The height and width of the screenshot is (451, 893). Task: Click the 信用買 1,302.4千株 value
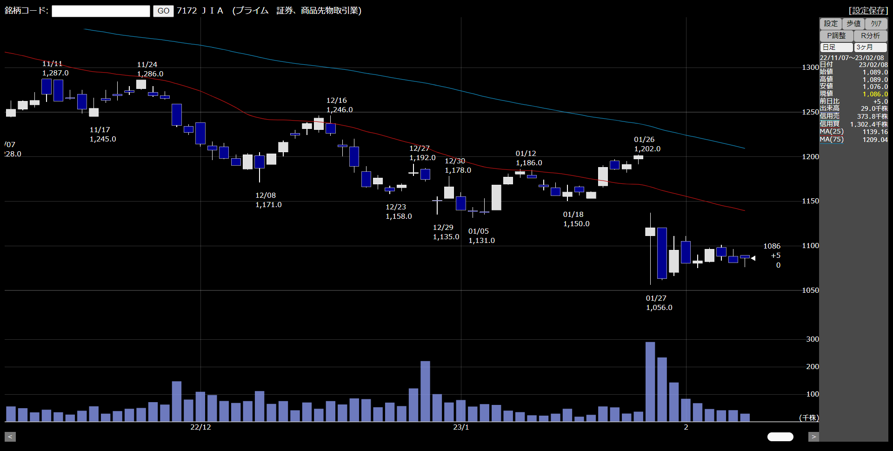pyautogui.click(x=869, y=124)
